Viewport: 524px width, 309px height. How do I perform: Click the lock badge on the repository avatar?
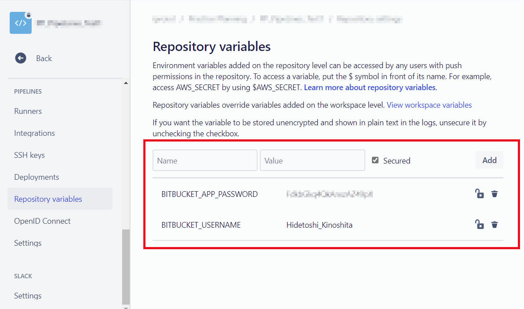28,15
